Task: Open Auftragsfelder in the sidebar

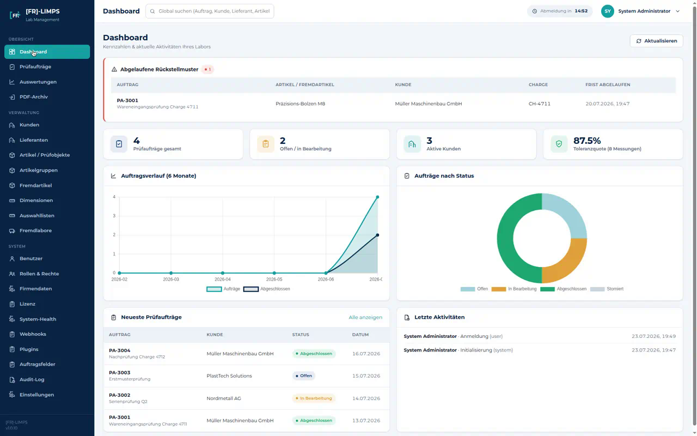Action: tap(47, 364)
